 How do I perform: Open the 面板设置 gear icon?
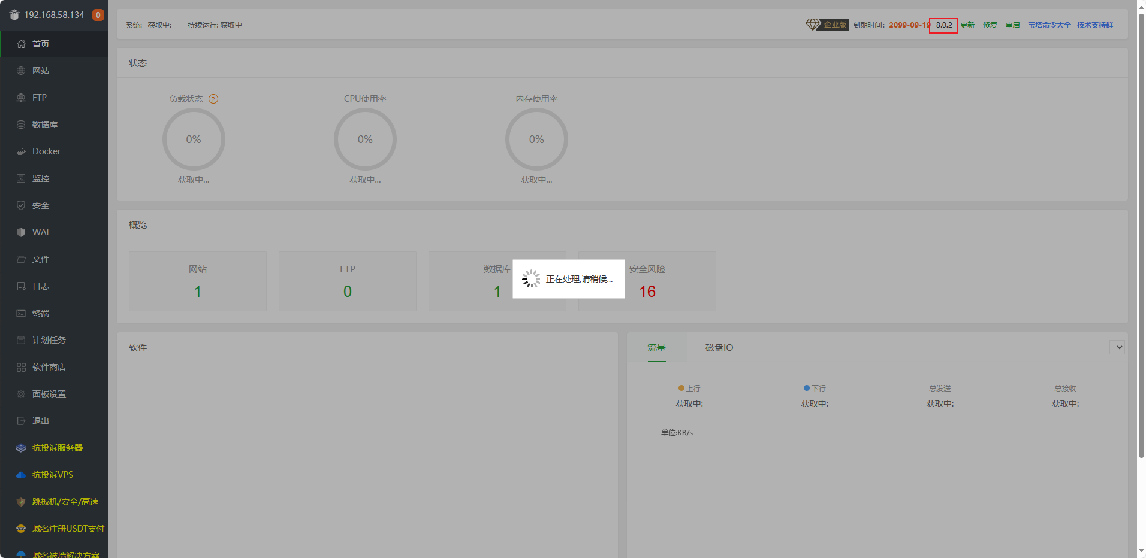tap(21, 394)
